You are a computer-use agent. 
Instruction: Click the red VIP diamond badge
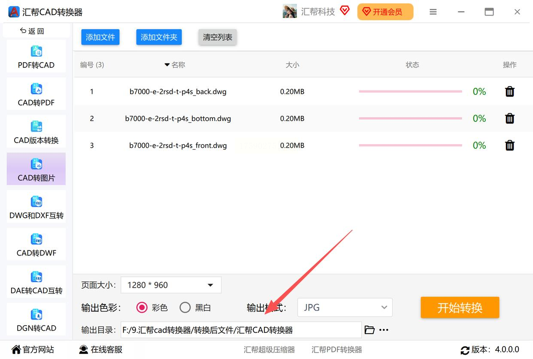pyautogui.click(x=345, y=10)
